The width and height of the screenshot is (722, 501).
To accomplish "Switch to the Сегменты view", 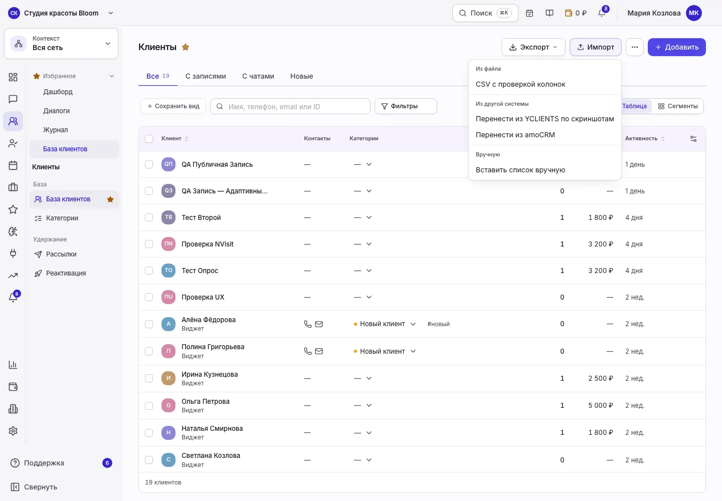I will (678, 106).
